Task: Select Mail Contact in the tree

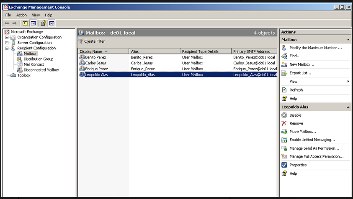Action: pos(34,64)
